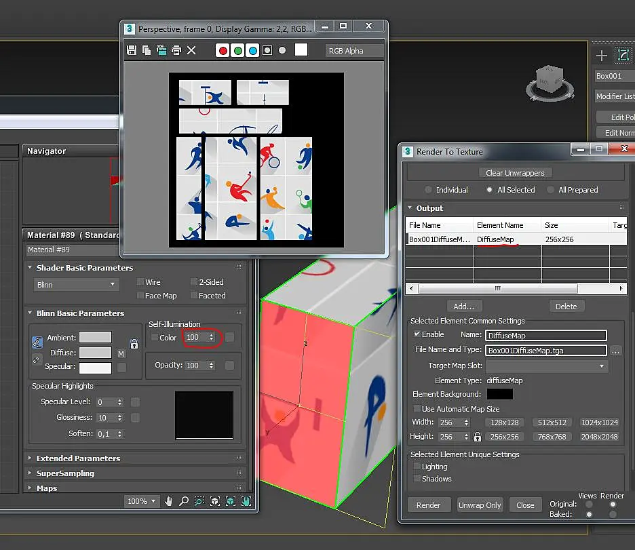
Task: Save the rendered frame image
Action: coord(131,50)
